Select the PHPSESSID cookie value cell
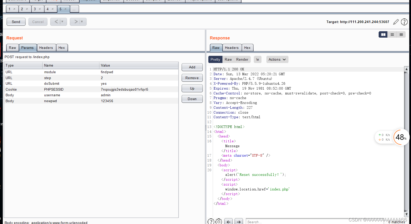 pos(139,89)
